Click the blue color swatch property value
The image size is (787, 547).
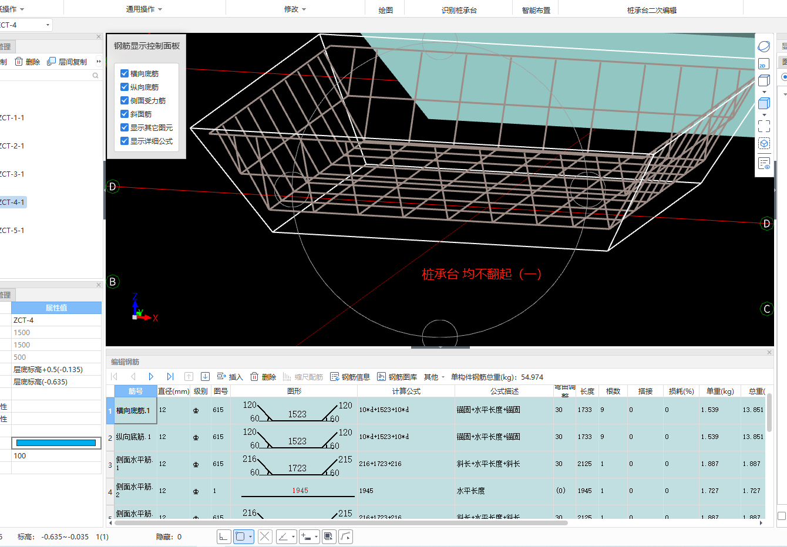pos(56,443)
